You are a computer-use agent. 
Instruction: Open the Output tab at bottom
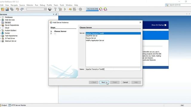point(3,105)
